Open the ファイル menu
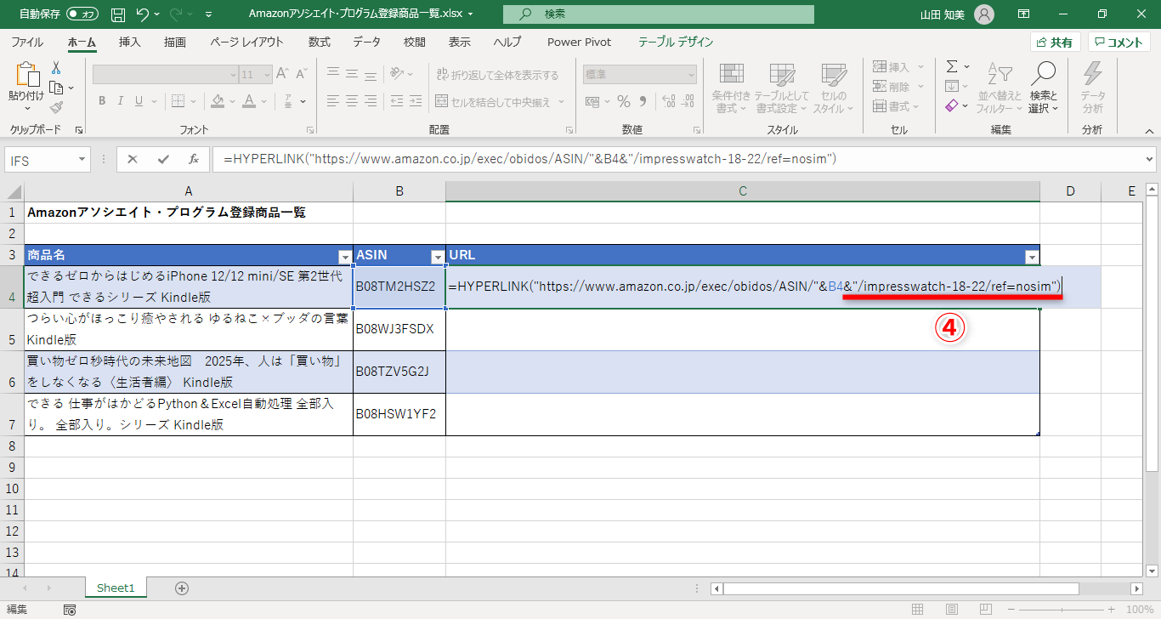Viewport: 1161px width, 619px height. [27, 42]
